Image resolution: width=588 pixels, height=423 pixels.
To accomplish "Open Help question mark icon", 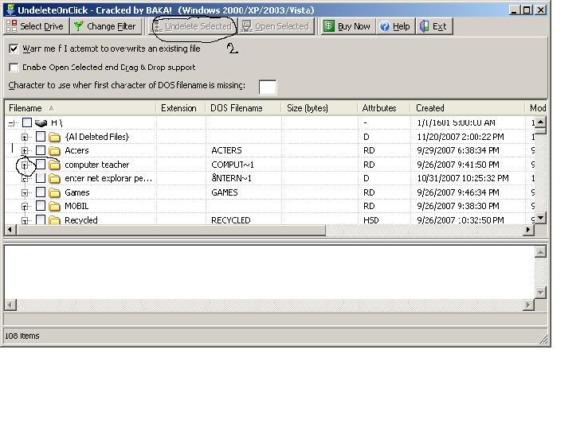I will coord(385,26).
